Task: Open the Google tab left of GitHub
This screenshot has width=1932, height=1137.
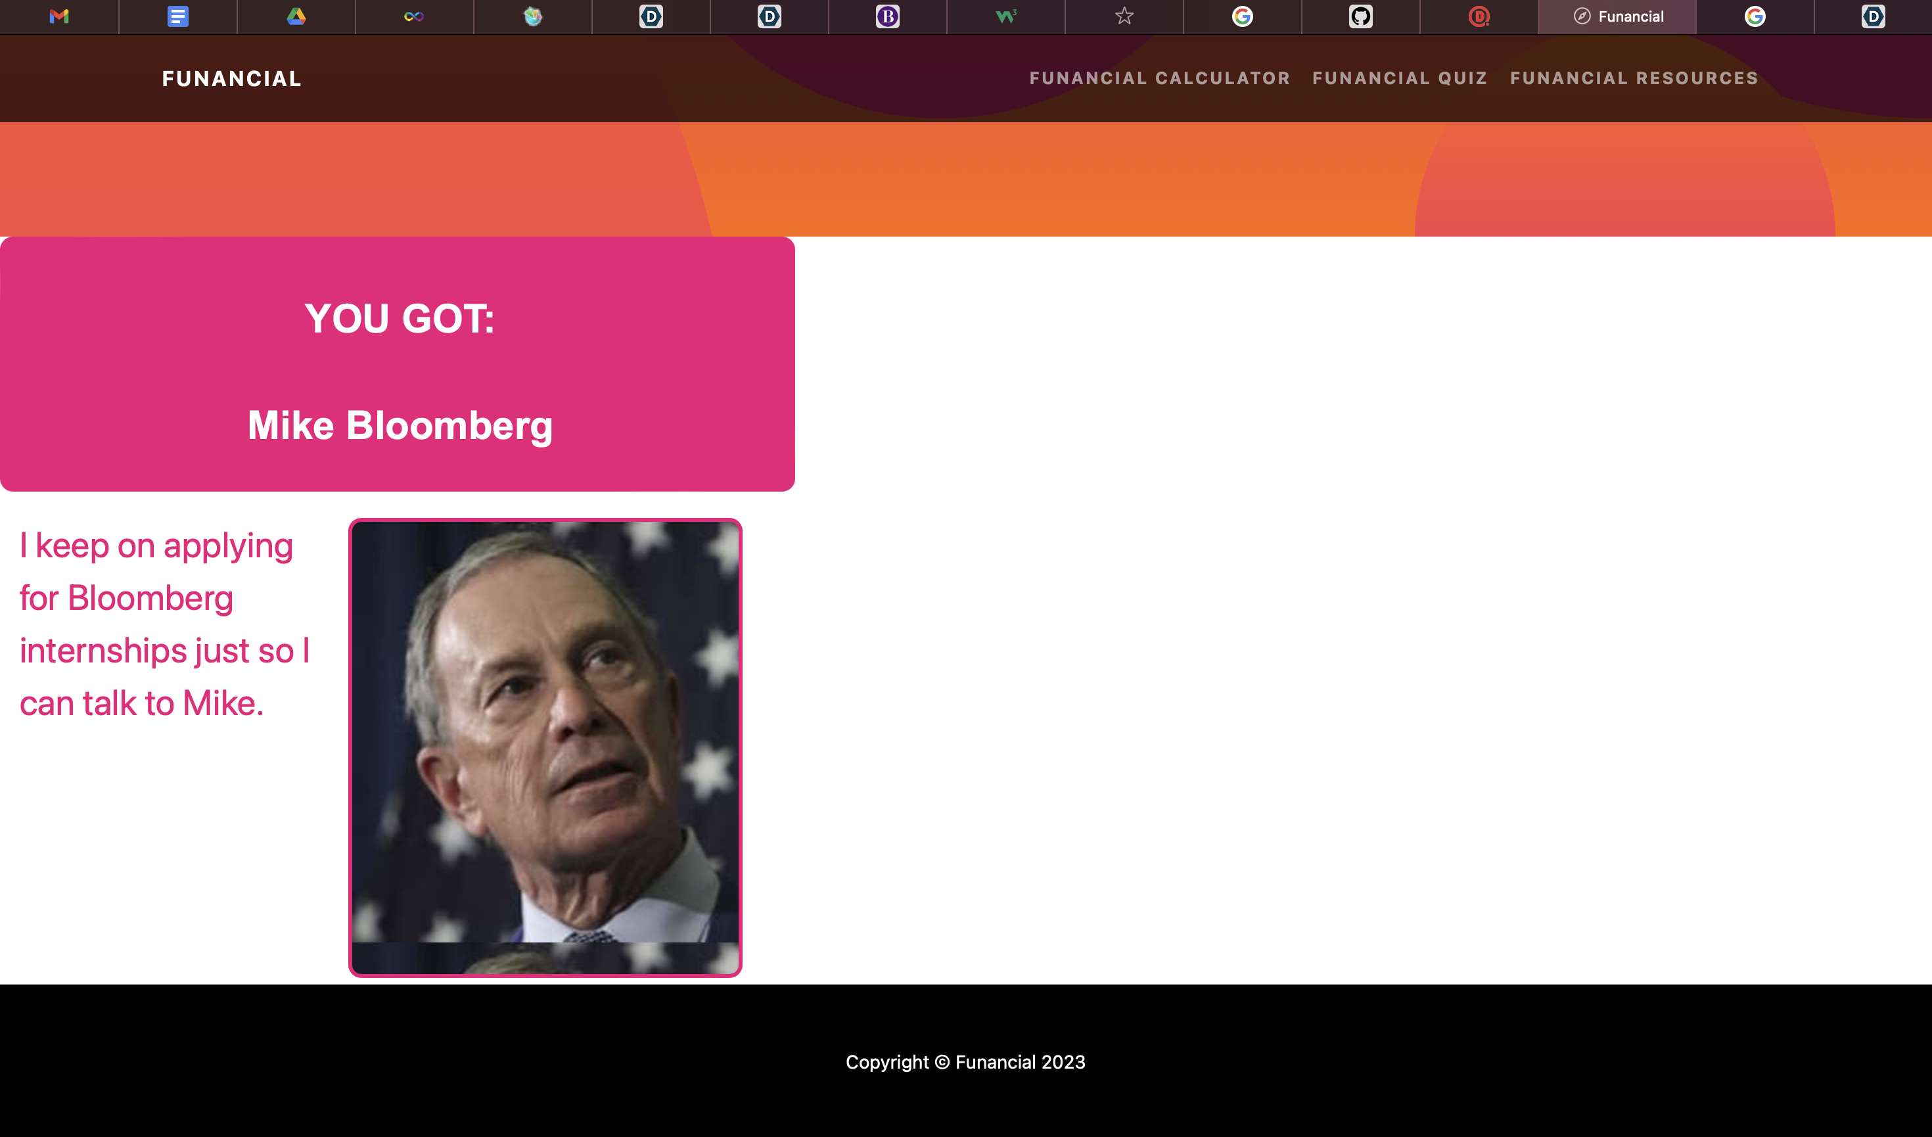Action: [x=1242, y=16]
